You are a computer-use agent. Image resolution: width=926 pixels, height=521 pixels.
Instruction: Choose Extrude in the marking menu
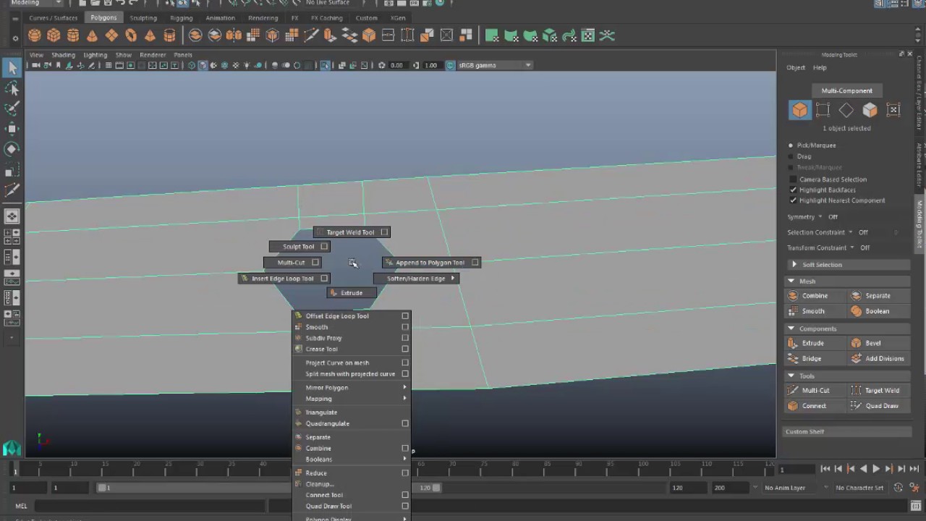click(x=352, y=293)
